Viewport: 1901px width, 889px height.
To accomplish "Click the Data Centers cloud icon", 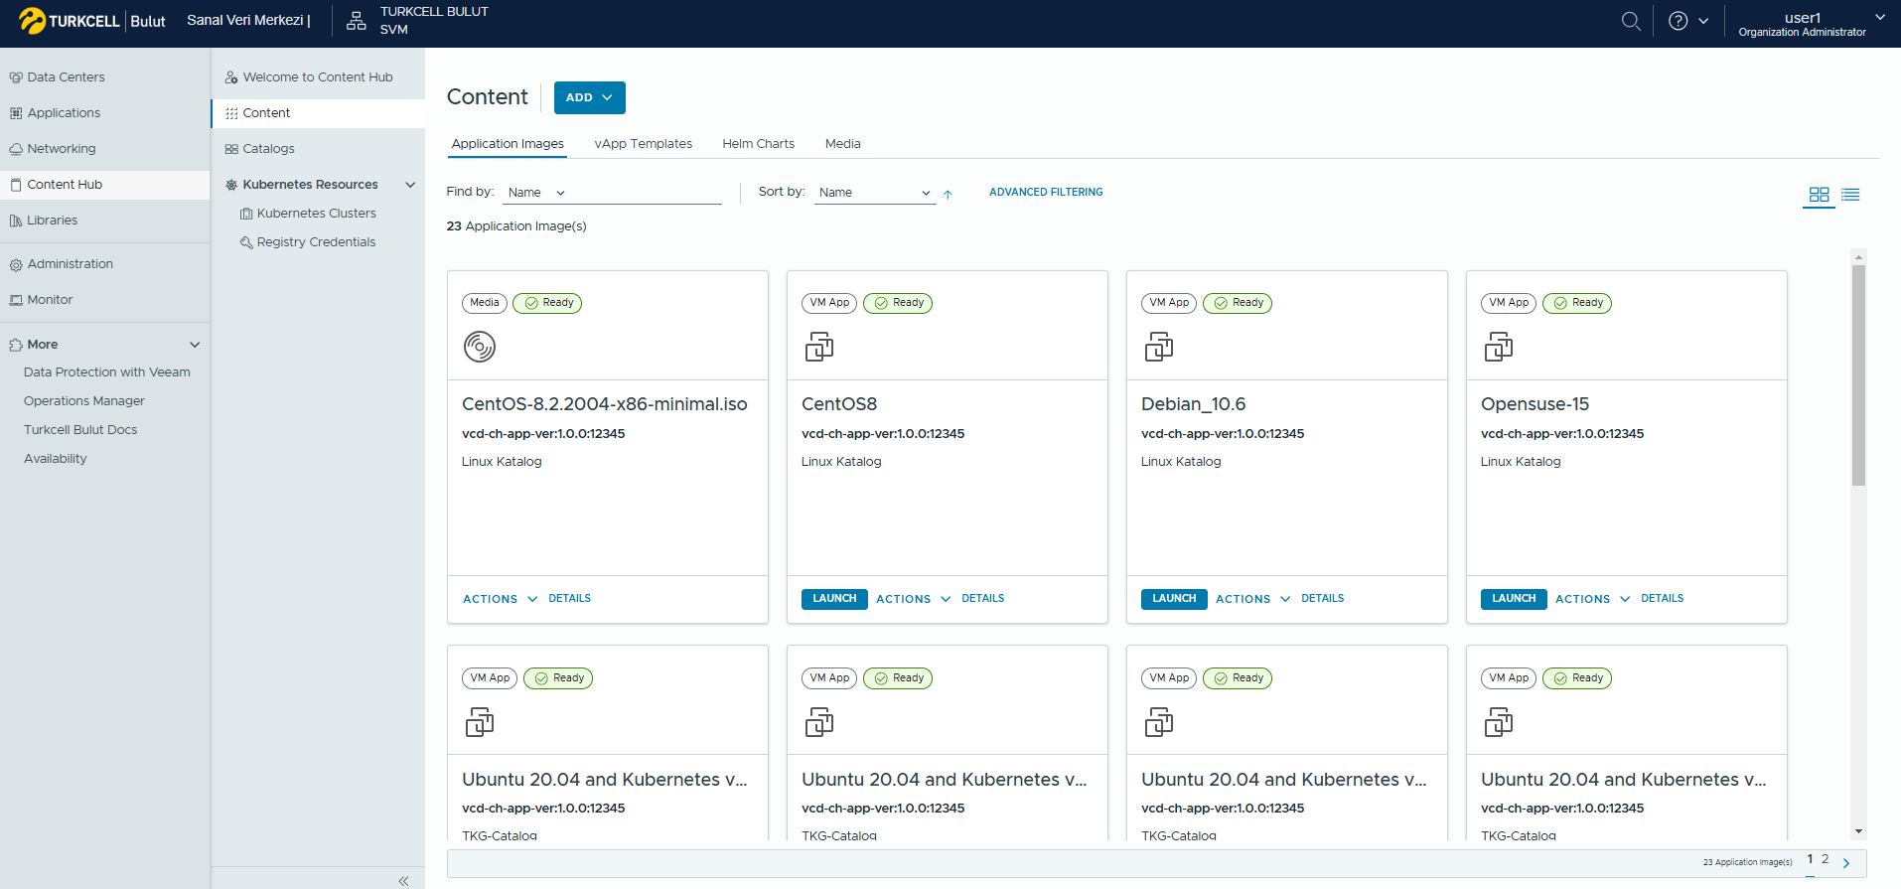I will click(x=16, y=77).
